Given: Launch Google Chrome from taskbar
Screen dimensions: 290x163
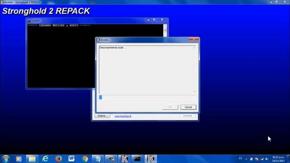Looking at the screenshot, I should (85, 159).
